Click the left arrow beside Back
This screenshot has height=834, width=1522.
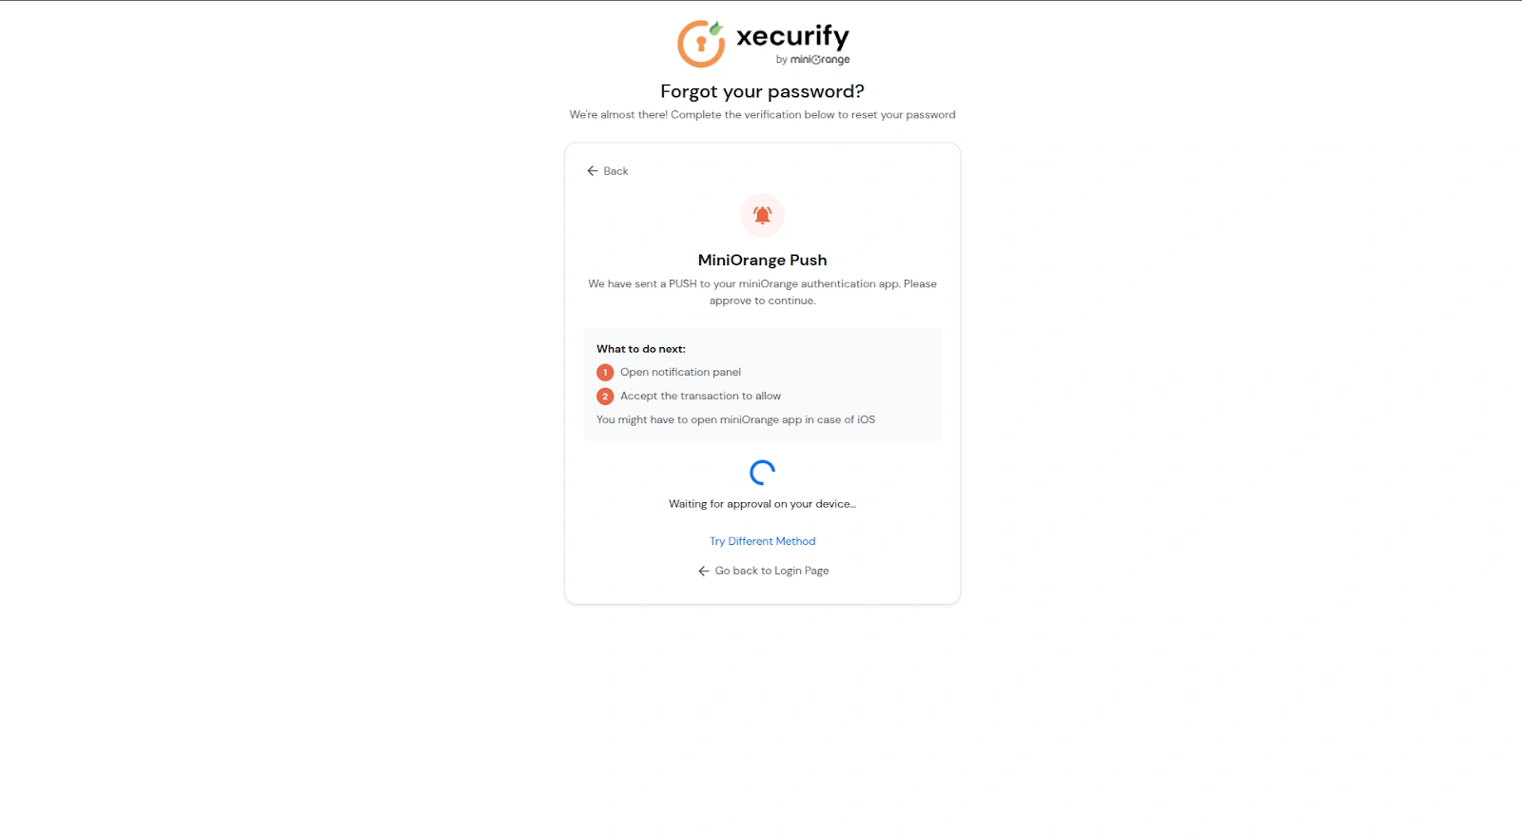point(593,171)
